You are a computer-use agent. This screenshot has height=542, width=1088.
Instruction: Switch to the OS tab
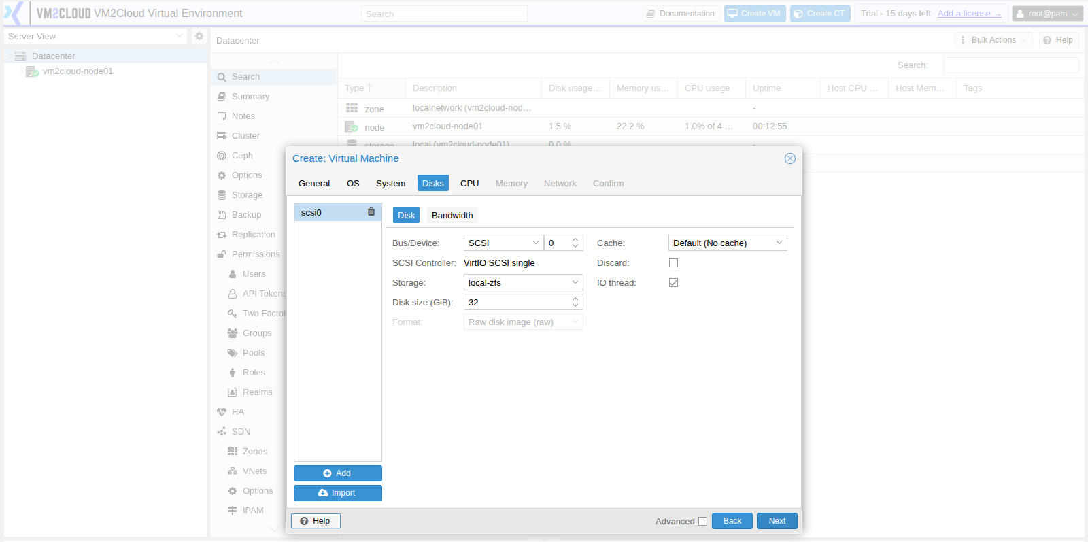[353, 184]
